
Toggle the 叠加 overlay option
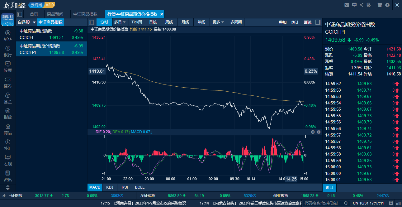point(283,22)
